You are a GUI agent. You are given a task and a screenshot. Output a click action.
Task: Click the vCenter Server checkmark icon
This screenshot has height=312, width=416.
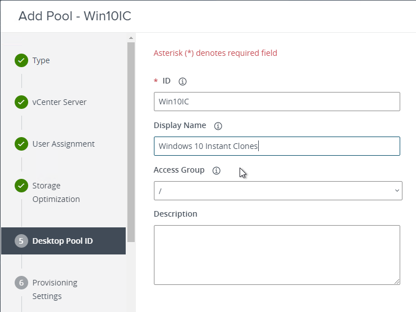point(21,102)
